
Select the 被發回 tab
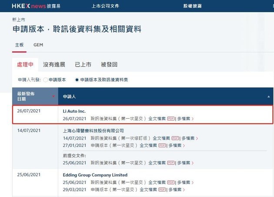click(x=109, y=64)
